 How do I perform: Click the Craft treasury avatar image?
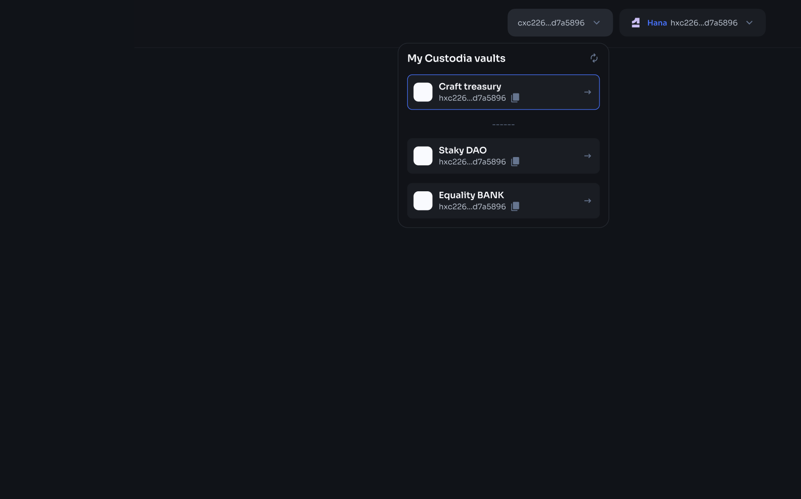click(x=423, y=92)
